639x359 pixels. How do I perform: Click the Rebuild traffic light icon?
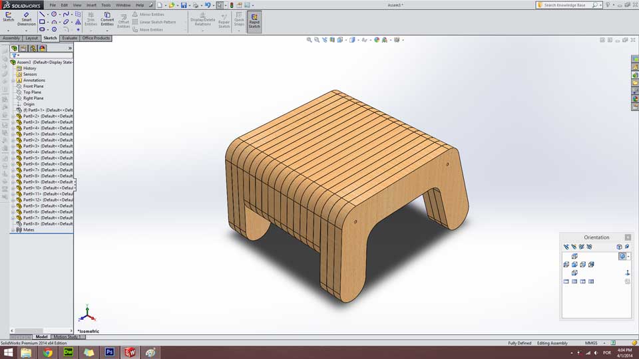pos(232,5)
